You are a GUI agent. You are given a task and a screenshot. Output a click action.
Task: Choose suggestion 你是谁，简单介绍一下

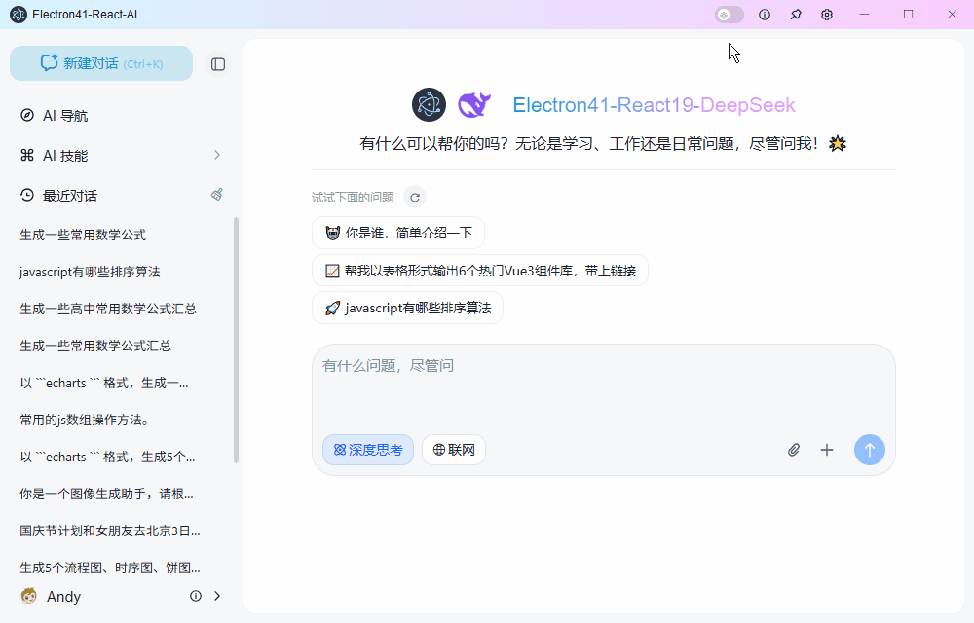point(398,233)
